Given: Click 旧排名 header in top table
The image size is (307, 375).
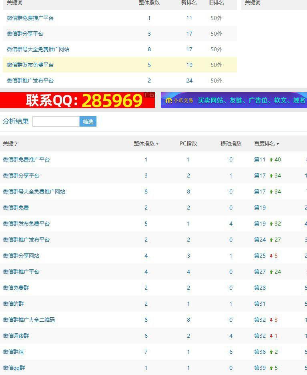Looking at the screenshot, I should pos(216,3).
